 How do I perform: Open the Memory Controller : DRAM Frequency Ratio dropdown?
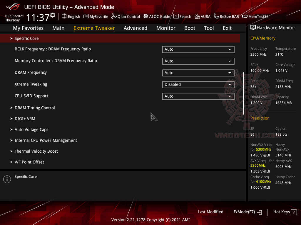tap(198, 61)
